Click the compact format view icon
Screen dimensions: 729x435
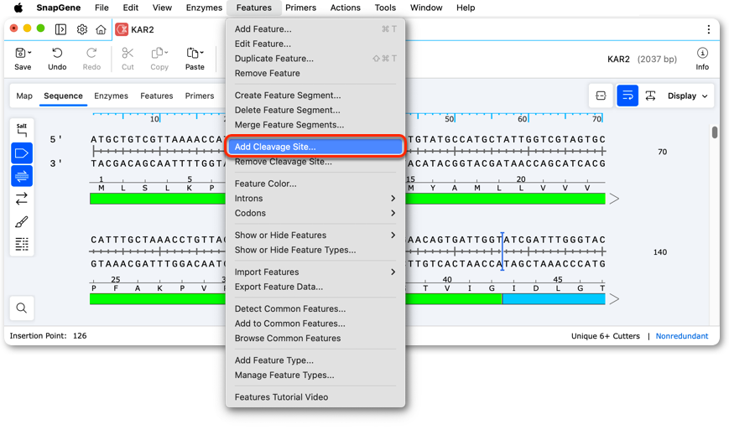tap(601, 96)
